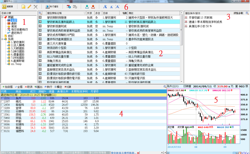The width and height of the screenshot is (250, 154).
Task: Tick the checkbox next to 3532 台勝科
Action: tap(2, 111)
